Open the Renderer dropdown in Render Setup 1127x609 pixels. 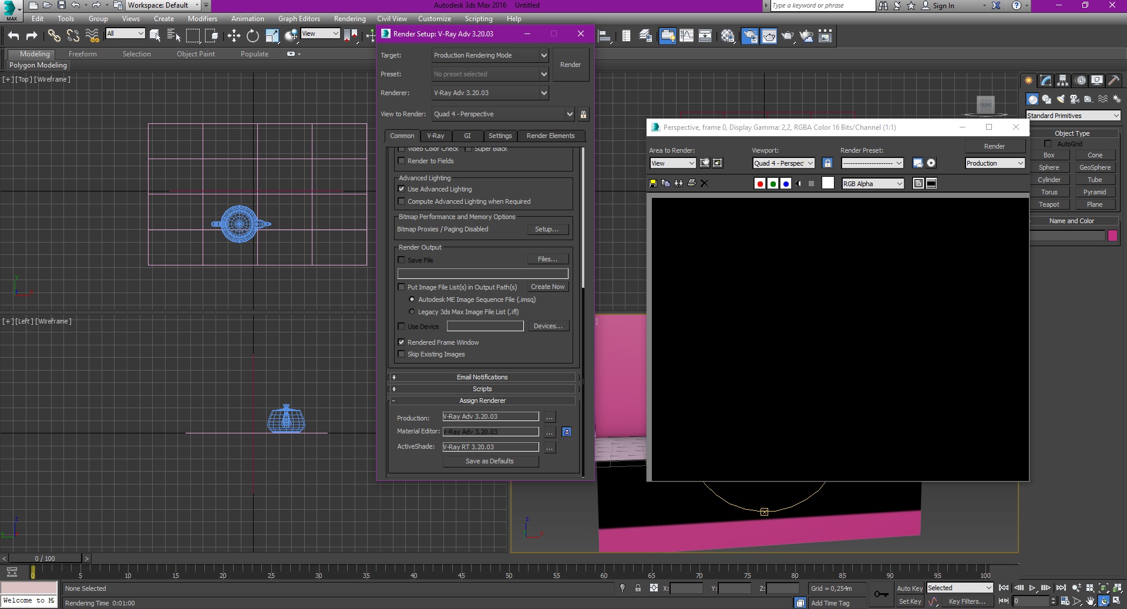pyautogui.click(x=490, y=93)
